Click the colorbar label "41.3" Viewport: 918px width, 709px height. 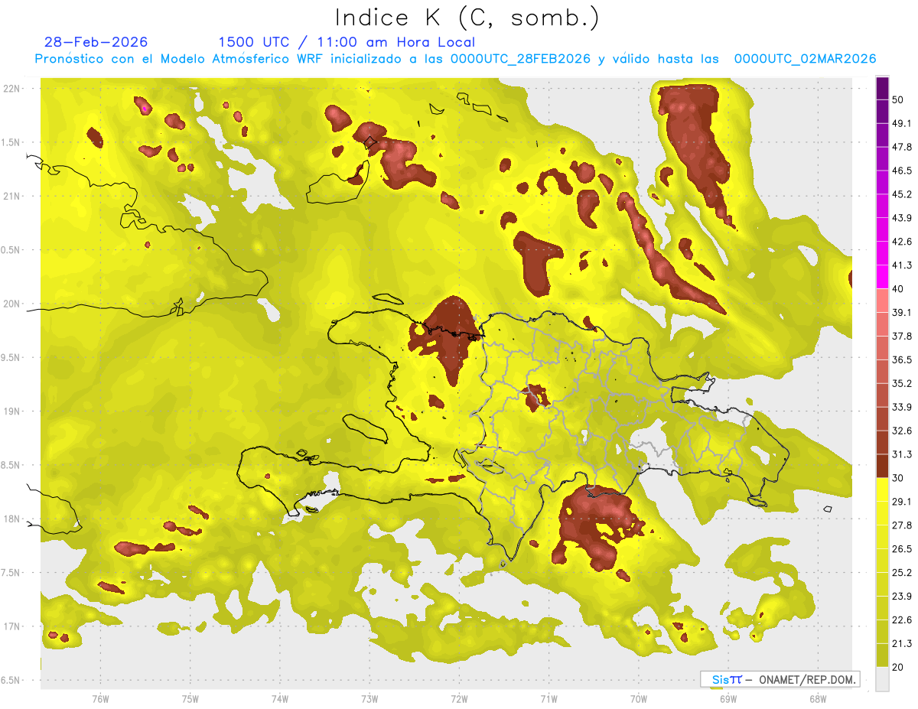(902, 265)
